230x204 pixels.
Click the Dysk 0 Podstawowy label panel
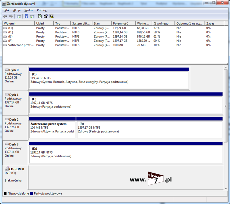15,78
